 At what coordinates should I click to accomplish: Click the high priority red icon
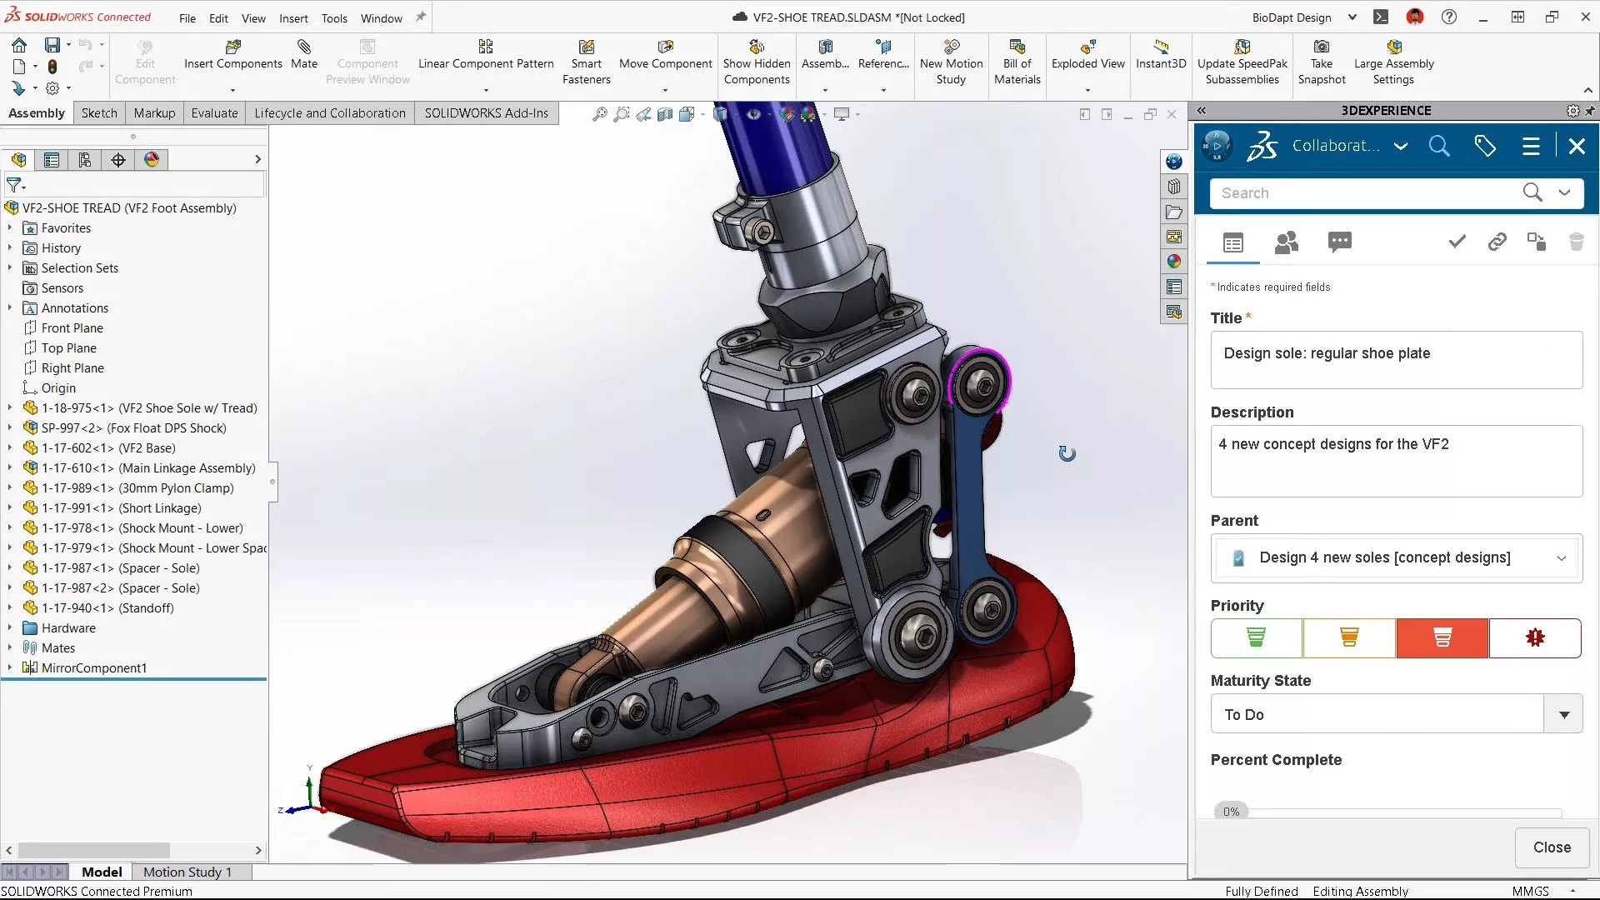click(x=1442, y=637)
